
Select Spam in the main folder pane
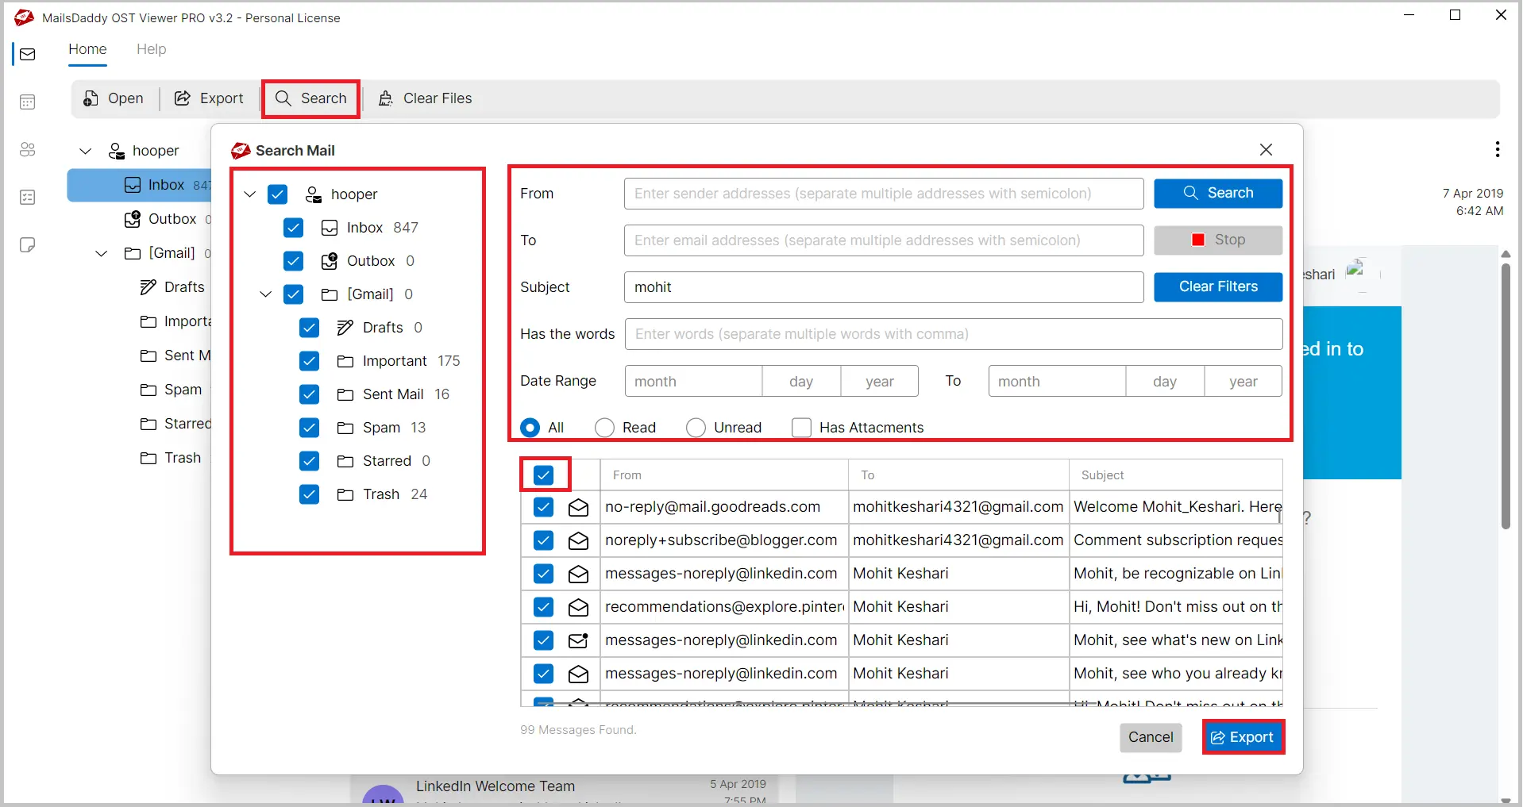171,390
